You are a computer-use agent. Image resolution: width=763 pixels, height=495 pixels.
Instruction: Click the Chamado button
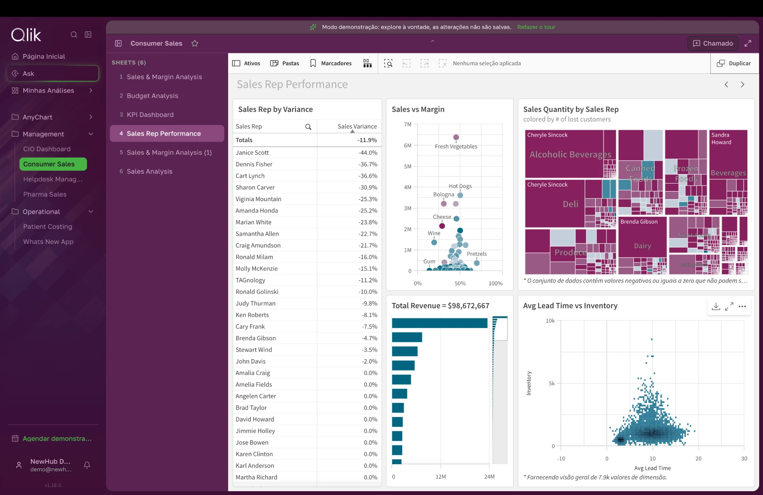click(713, 43)
